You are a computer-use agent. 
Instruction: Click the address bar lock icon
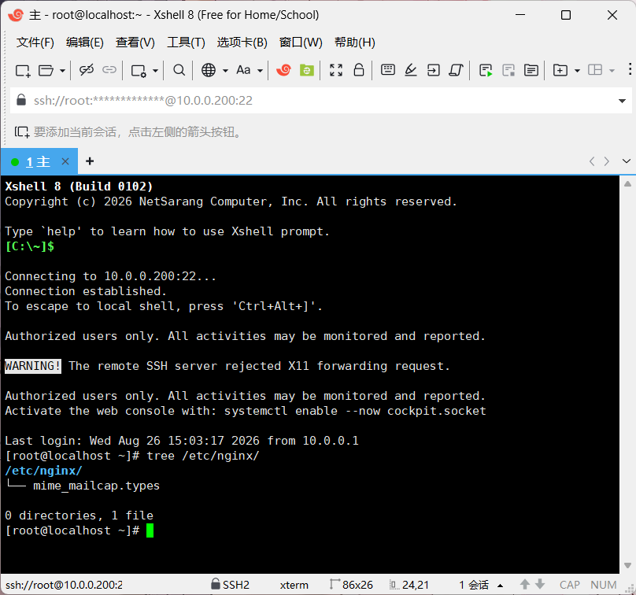click(21, 100)
